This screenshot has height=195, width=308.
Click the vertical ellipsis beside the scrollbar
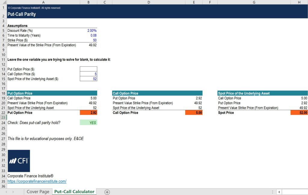tap(273, 192)
